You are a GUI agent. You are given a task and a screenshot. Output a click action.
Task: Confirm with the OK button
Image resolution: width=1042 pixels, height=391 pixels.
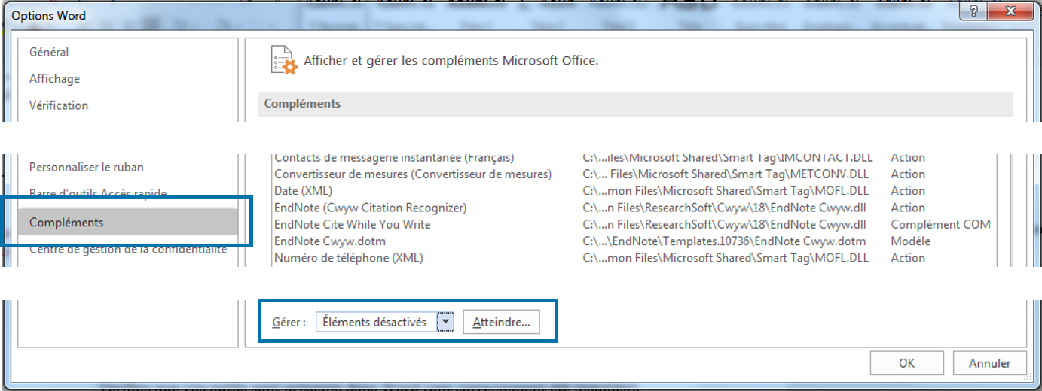906,363
